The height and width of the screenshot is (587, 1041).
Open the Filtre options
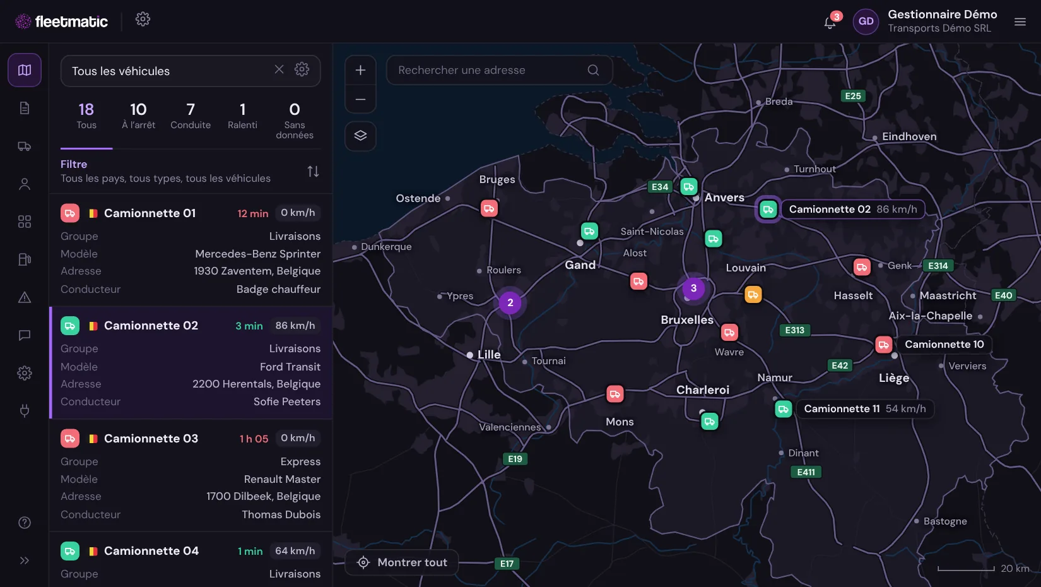point(165,171)
